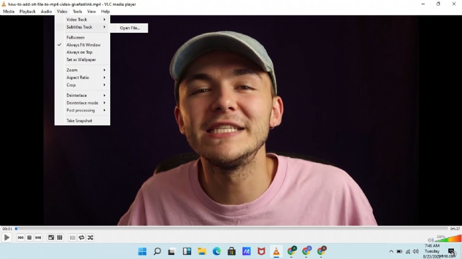Enable shuffle random playback
The height and width of the screenshot is (259, 462).
[x=90, y=238]
